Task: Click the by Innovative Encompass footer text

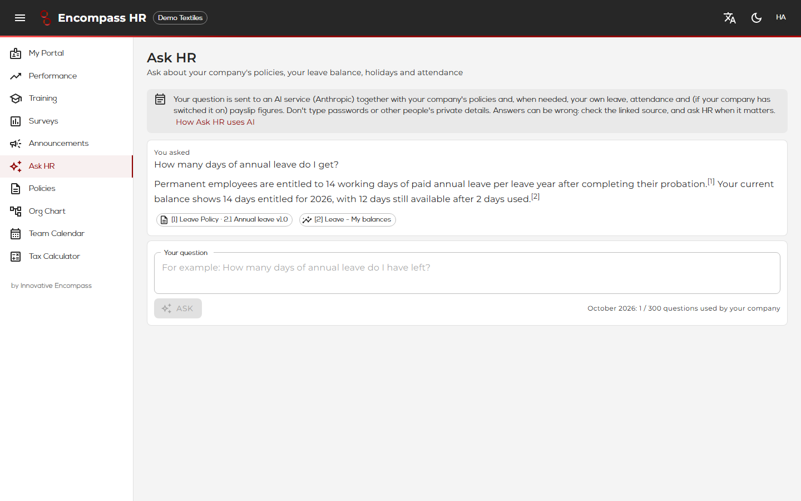Action: (51, 286)
